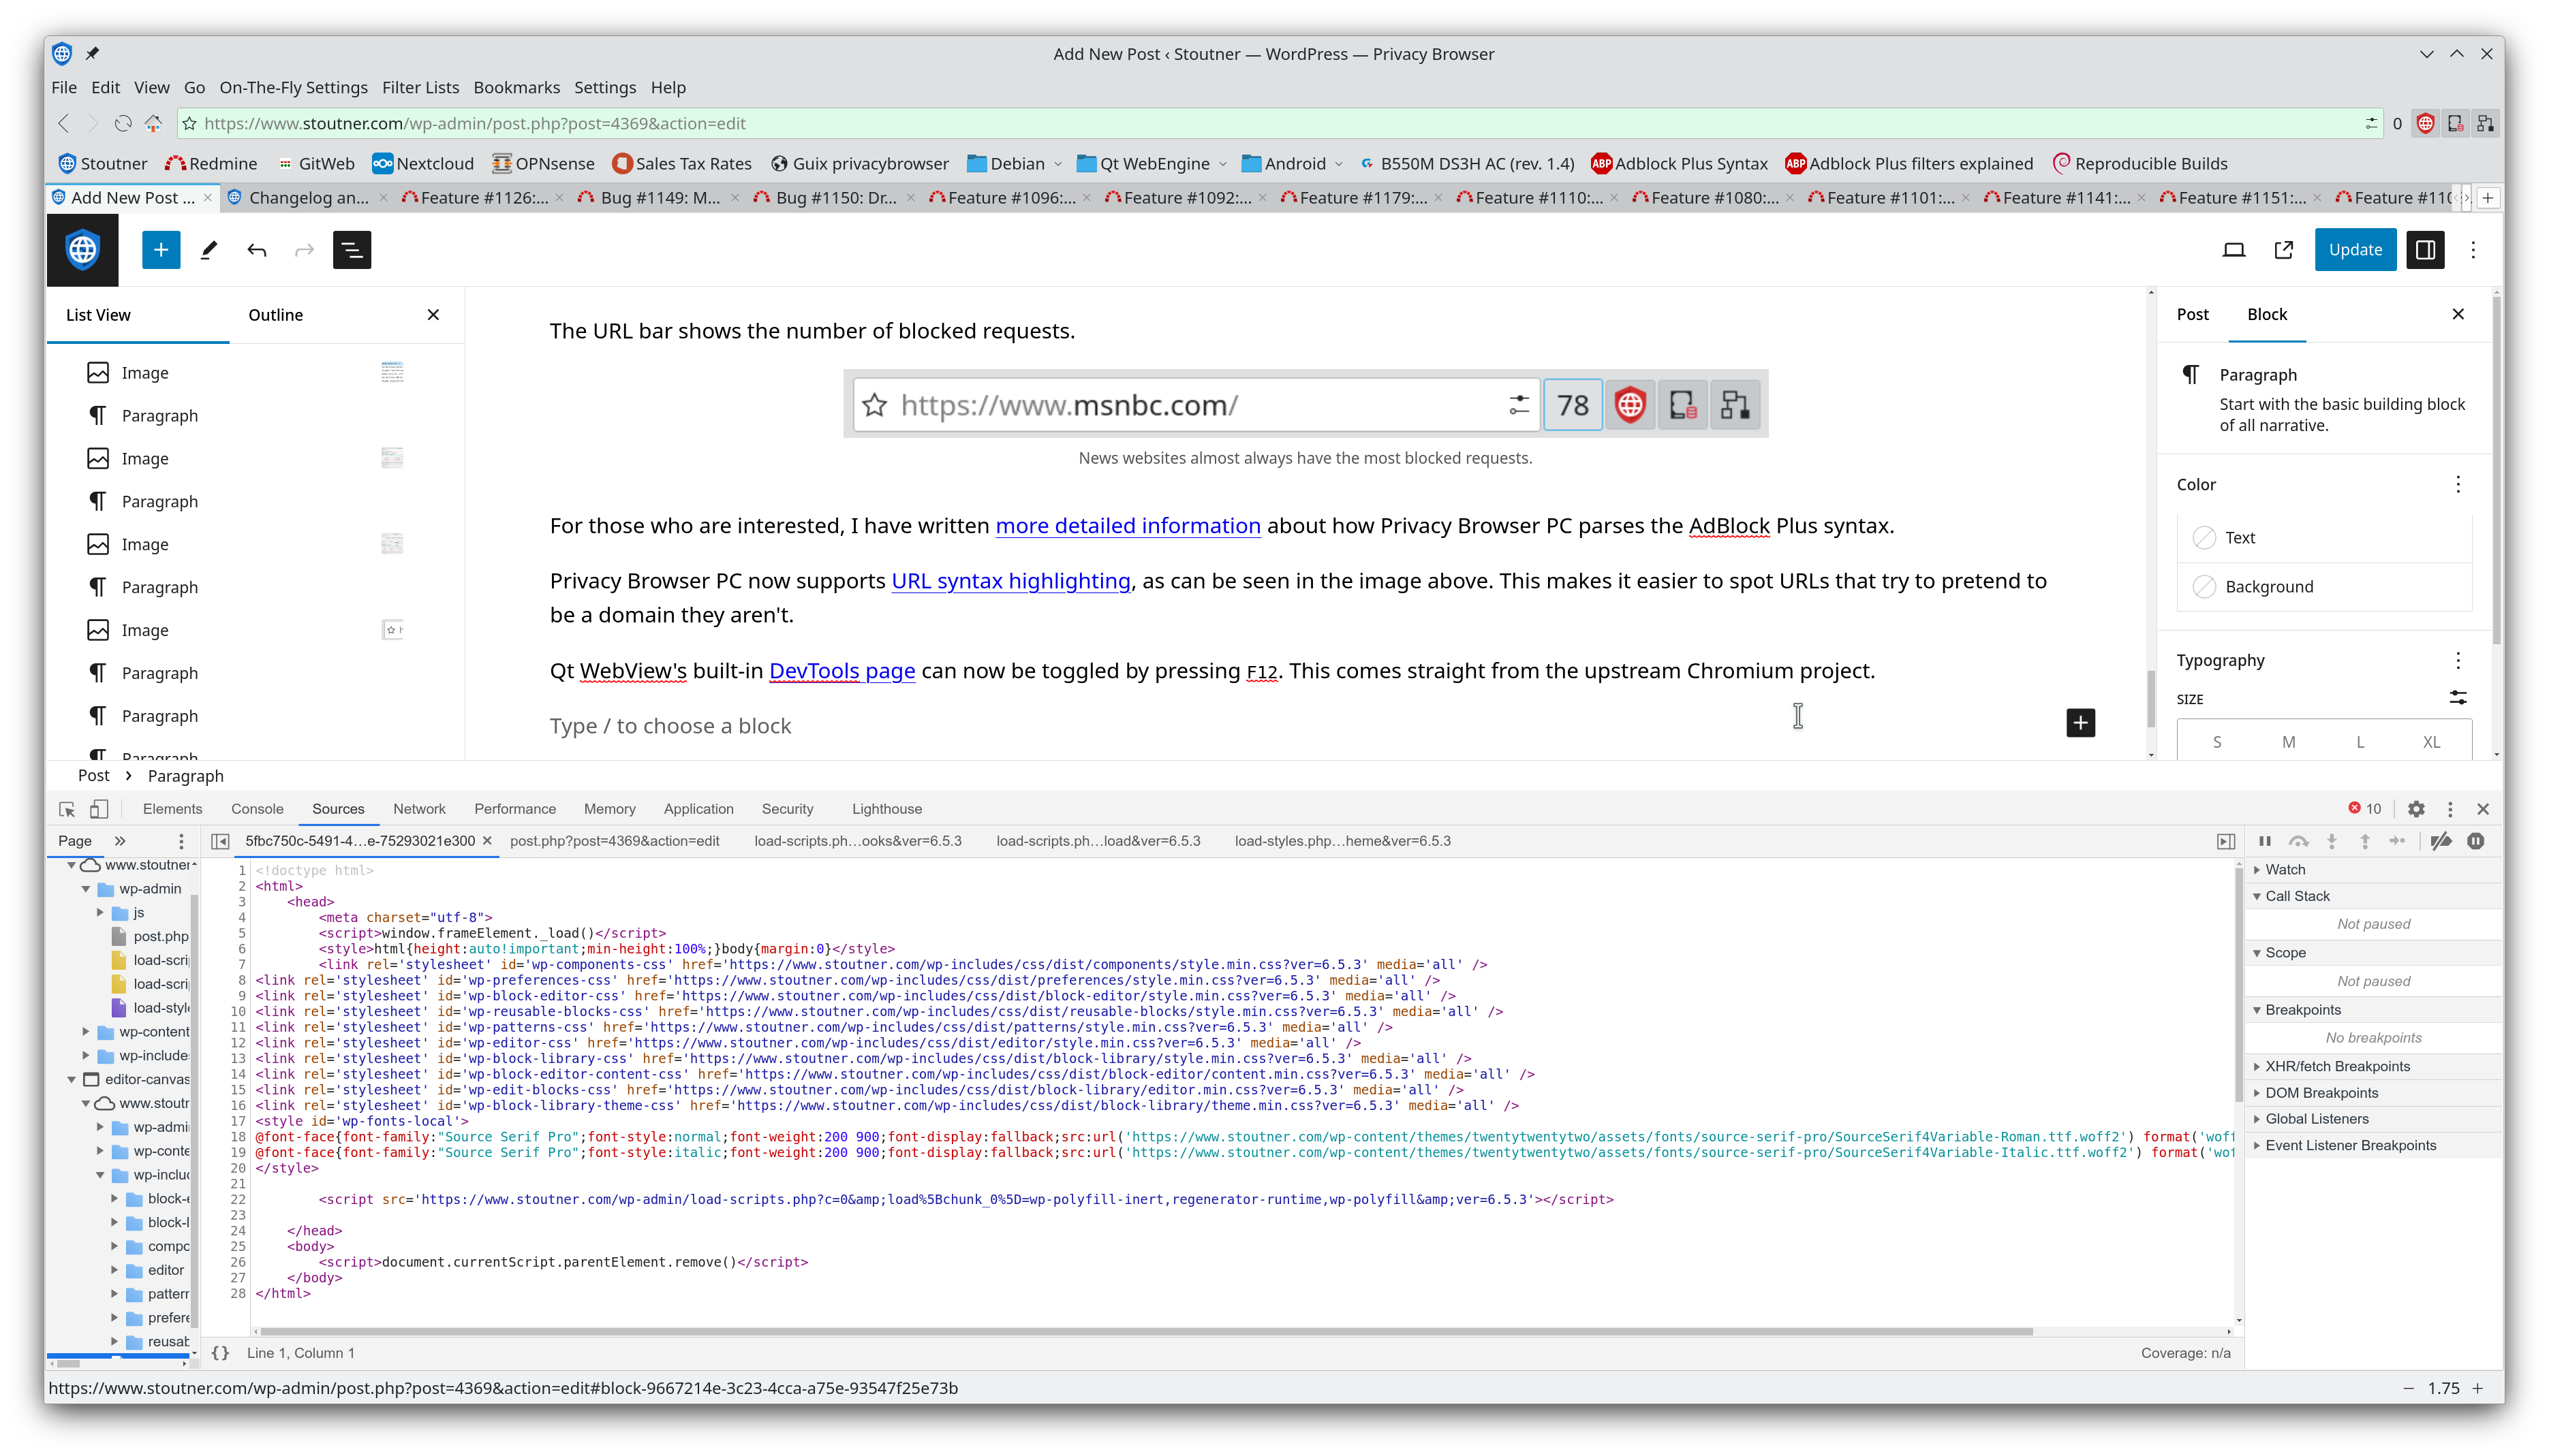Open the Redmine bookmark
Viewport: 2549px width, 1456px height.
[211, 164]
